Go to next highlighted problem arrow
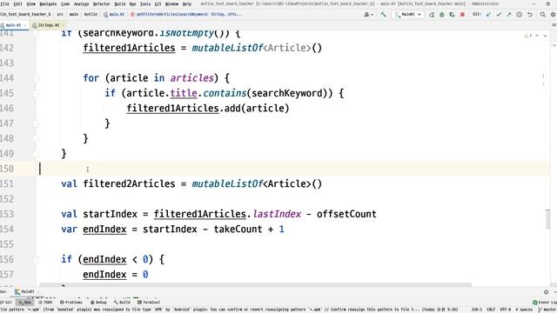This screenshot has width=557, height=313. tap(545, 36)
